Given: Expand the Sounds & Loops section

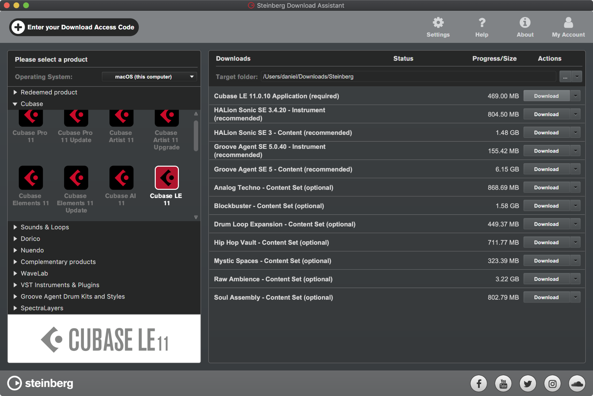Looking at the screenshot, I should click(x=15, y=227).
